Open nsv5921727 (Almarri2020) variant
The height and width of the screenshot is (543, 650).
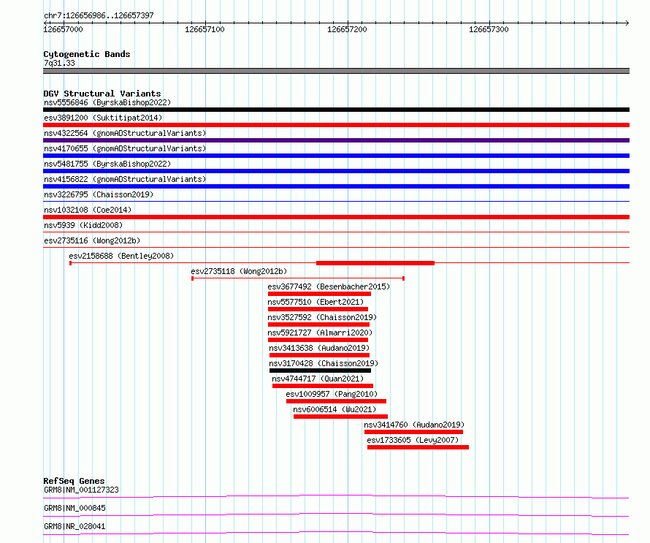coord(320,333)
